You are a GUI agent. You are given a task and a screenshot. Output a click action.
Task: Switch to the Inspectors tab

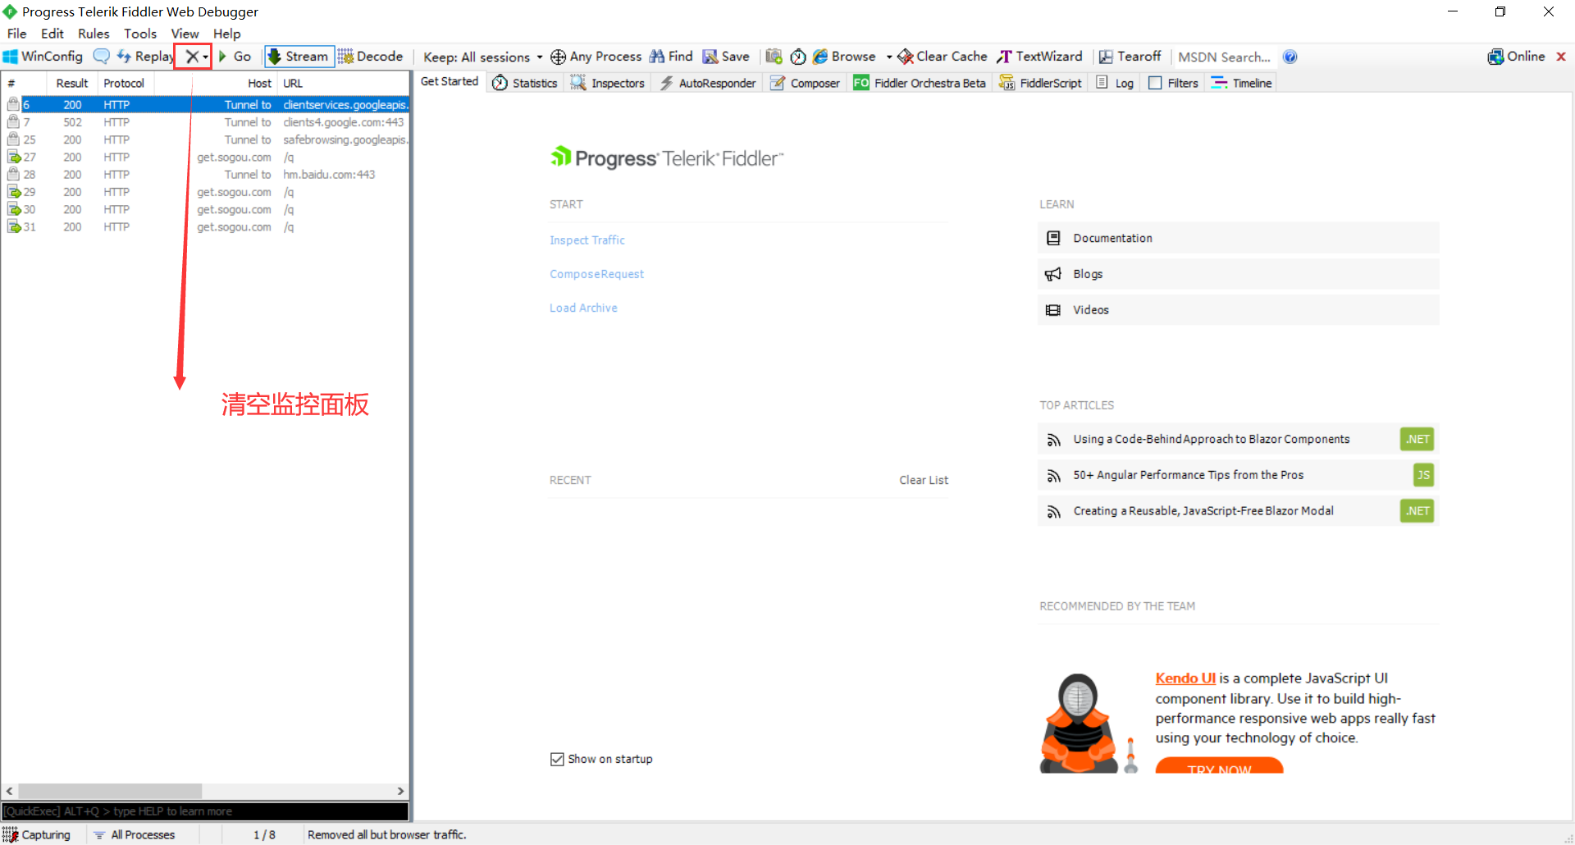coord(608,83)
